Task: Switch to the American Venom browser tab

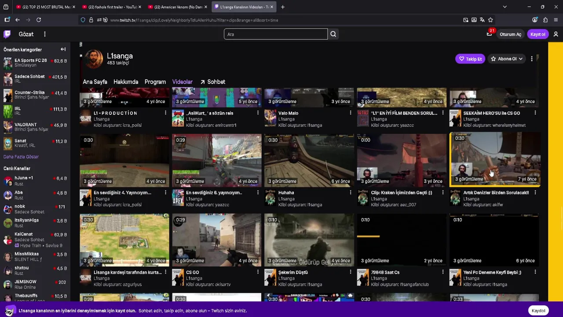Action: [178, 7]
